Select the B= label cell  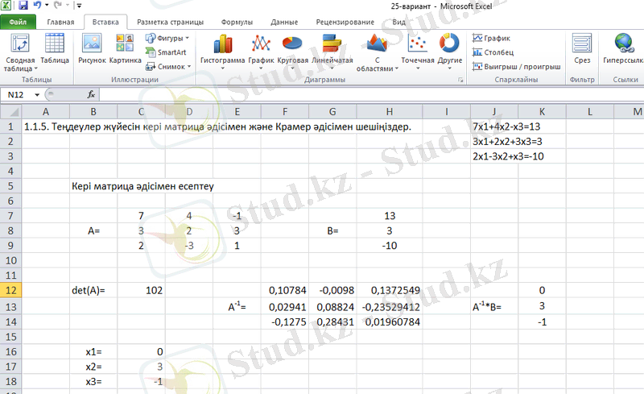click(332, 230)
